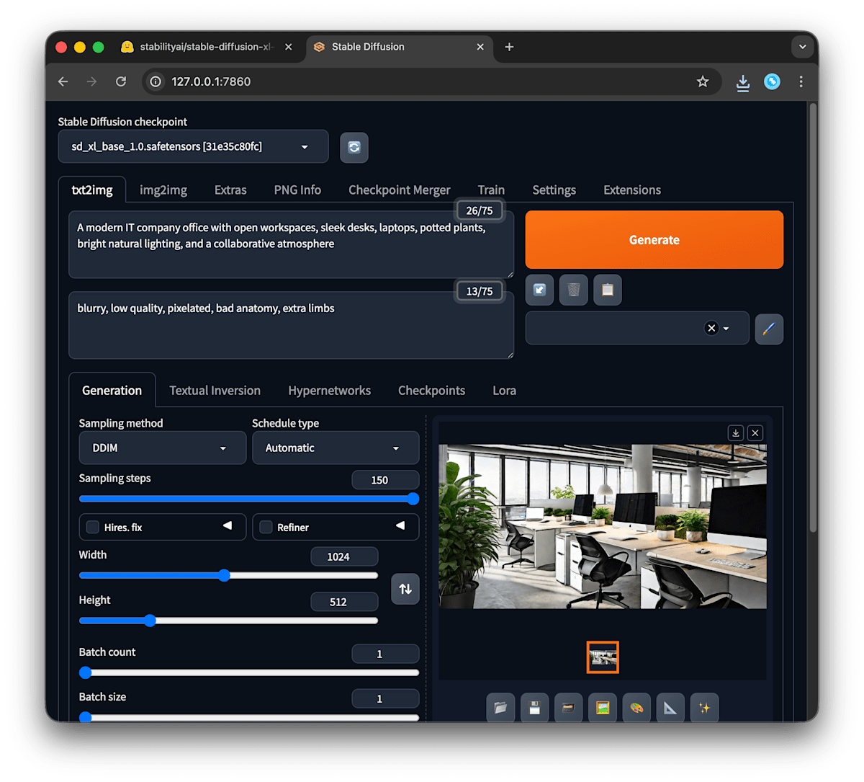864x782 pixels.
Task: Select the Checkpoints tab
Action: click(431, 391)
